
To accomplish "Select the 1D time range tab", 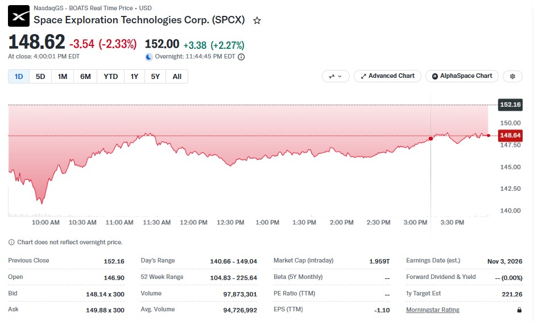I will tap(19, 77).
